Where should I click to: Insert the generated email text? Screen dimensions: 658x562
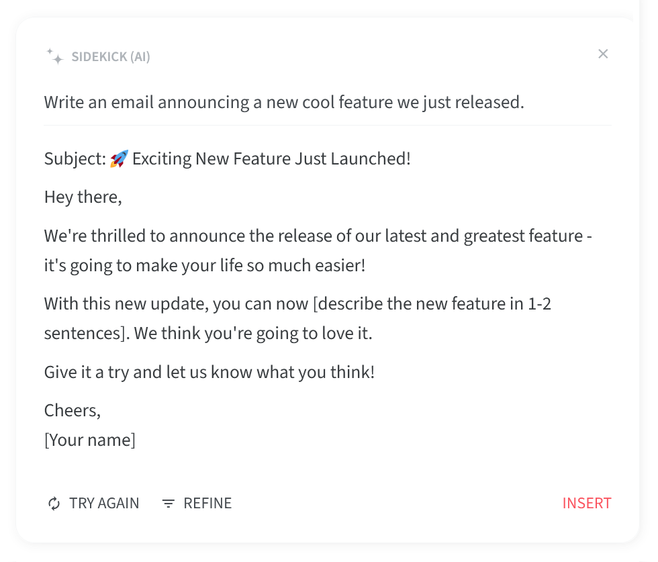[x=587, y=503]
